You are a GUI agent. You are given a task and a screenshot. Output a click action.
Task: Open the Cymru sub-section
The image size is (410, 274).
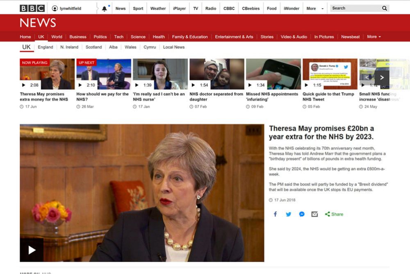coord(150,47)
